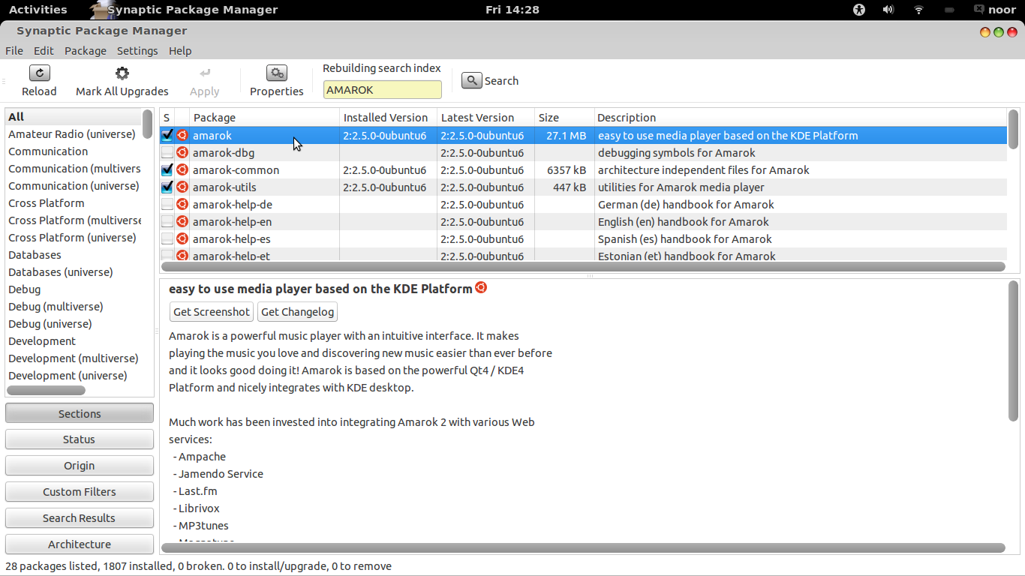Sort by the S status column header

(x=167, y=118)
